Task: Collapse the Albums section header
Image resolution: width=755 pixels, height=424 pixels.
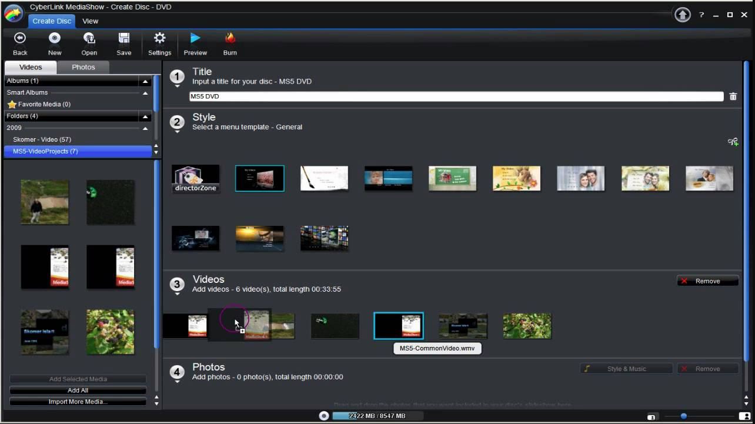Action: click(145, 81)
